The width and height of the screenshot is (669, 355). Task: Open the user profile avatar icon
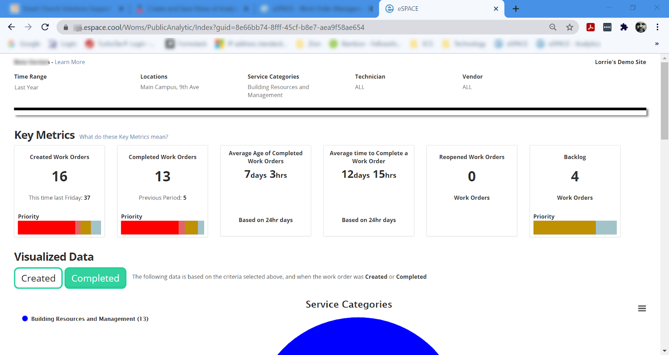641,27
